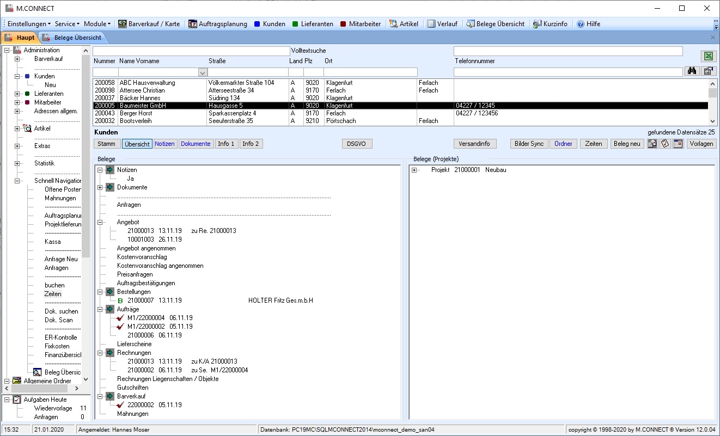This screenshot has width=720, height=436.
Task: Switch to the Haupt tab
Action: (20, 38)
